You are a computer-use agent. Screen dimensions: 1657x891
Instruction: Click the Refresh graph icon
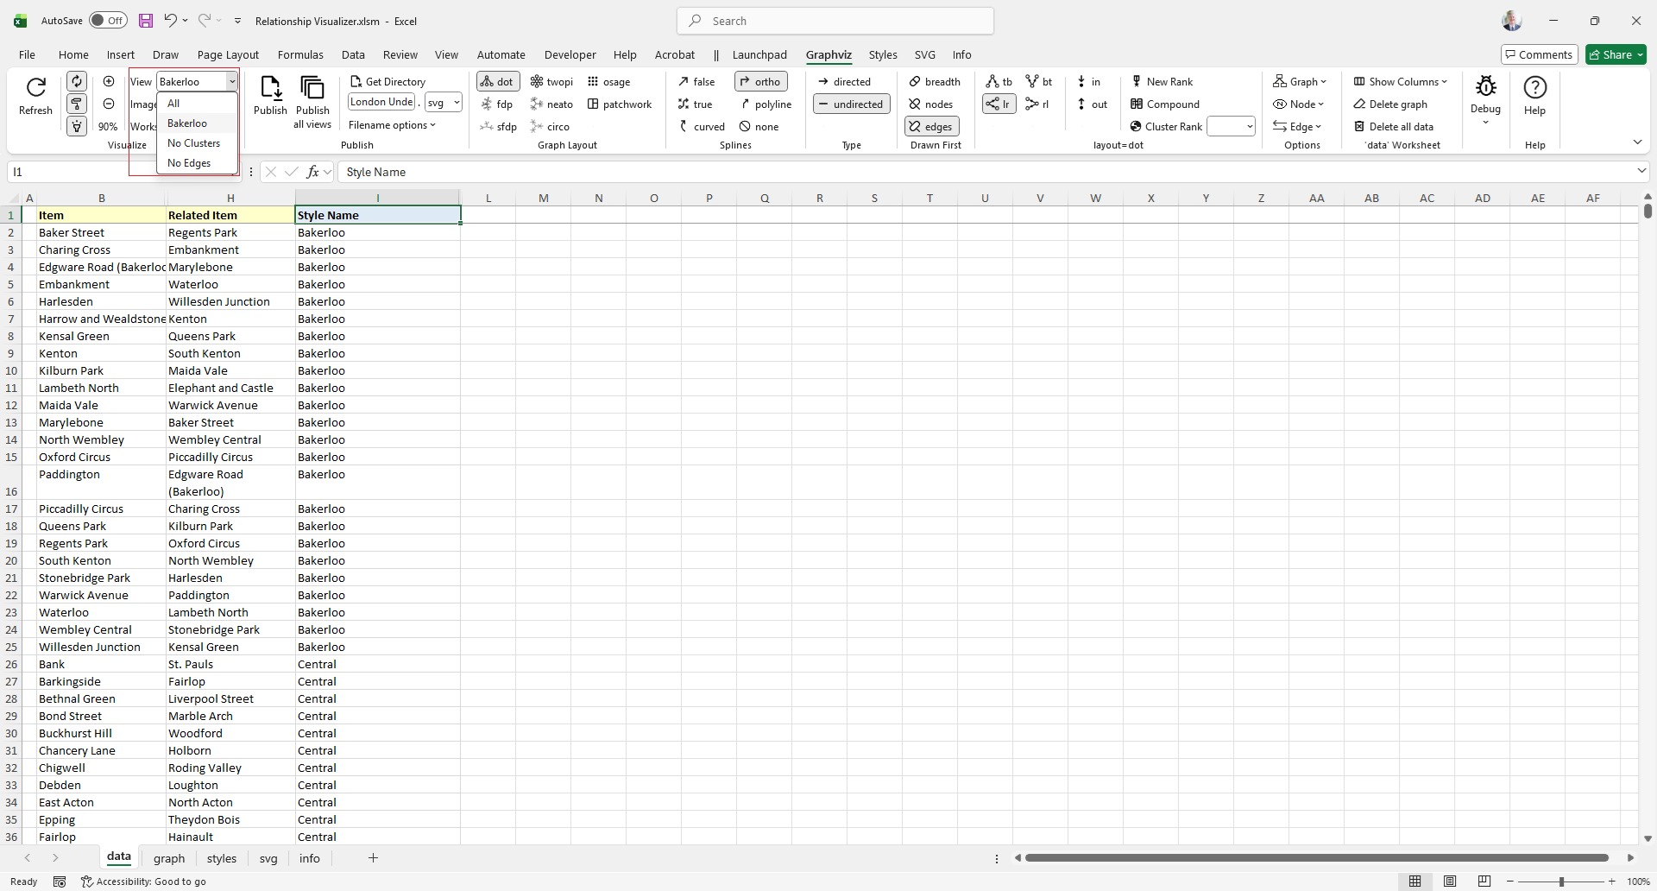[x=35, y=88]
